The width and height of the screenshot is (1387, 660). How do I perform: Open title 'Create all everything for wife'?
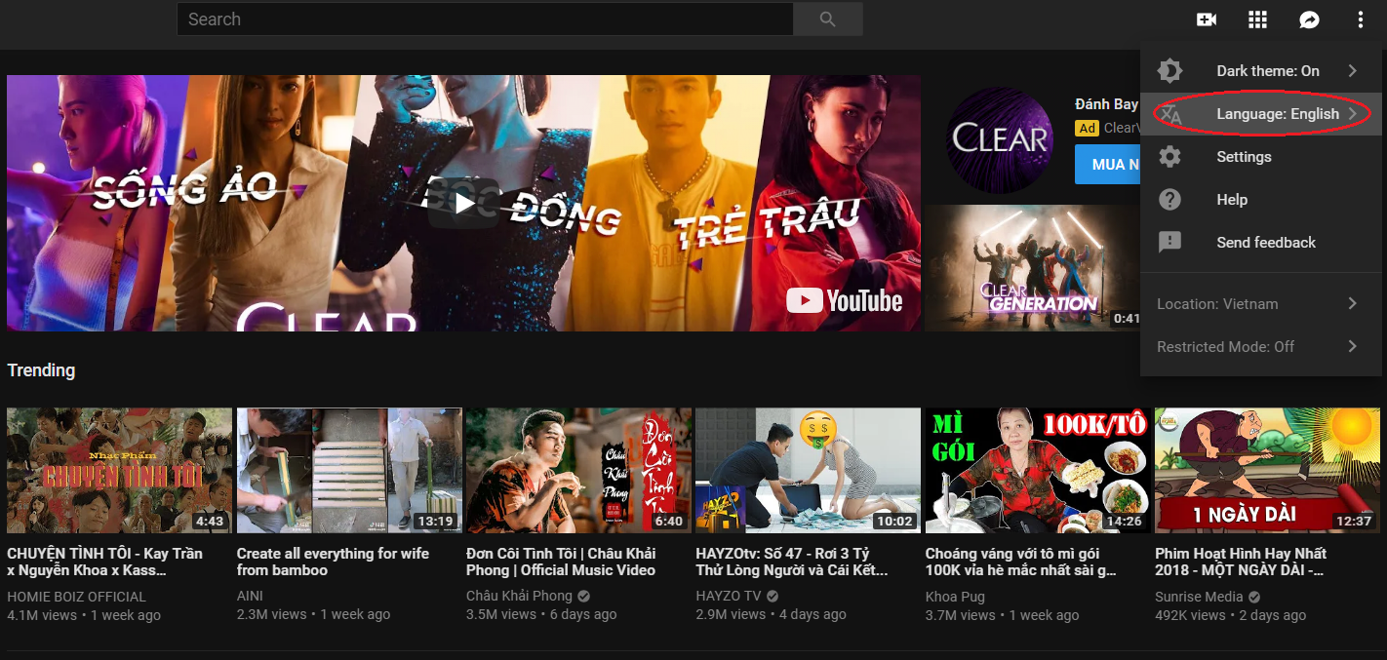[x=333, y=562]
